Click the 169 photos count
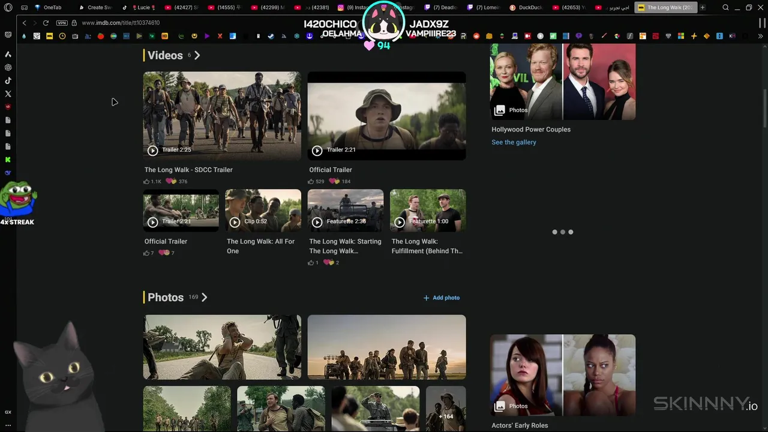The height and width of the screenshot is (432, 768). pyautogui.click(x=193, y=297)
